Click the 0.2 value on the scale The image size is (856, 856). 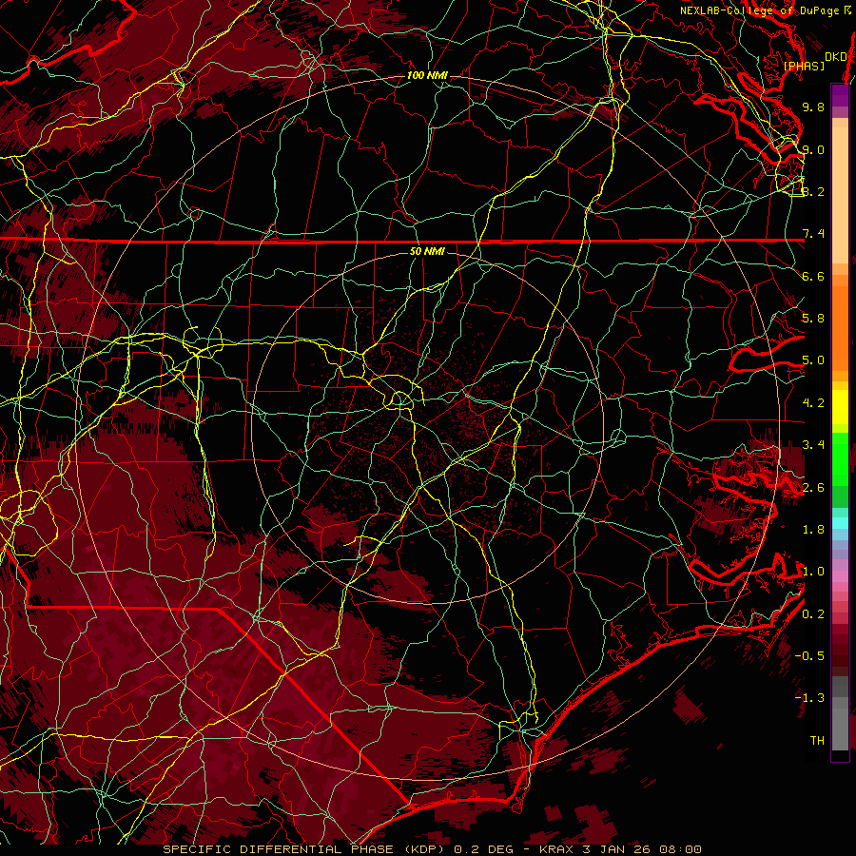click(813, 614)
